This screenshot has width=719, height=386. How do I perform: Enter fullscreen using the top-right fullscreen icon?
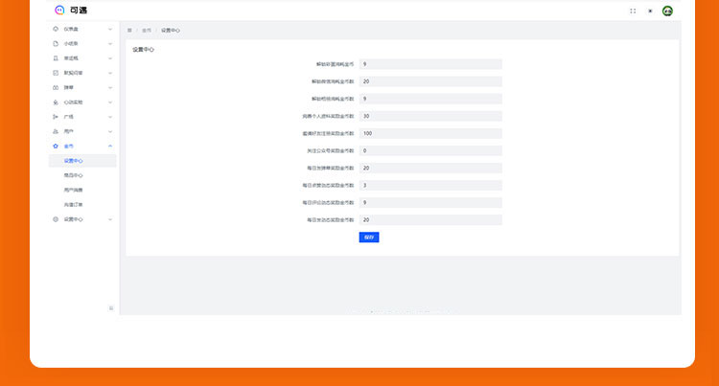(633, 11)
